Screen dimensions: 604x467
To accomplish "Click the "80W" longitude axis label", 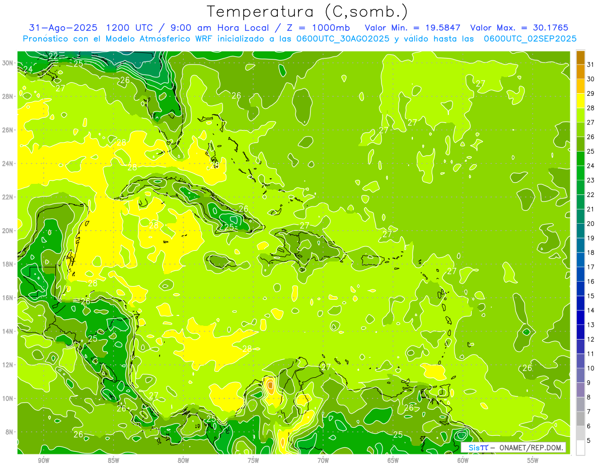I will point(183,460).
